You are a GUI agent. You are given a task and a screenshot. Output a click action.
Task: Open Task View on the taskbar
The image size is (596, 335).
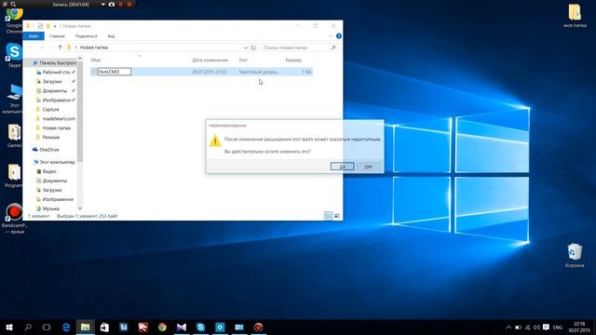pos(47,327)
